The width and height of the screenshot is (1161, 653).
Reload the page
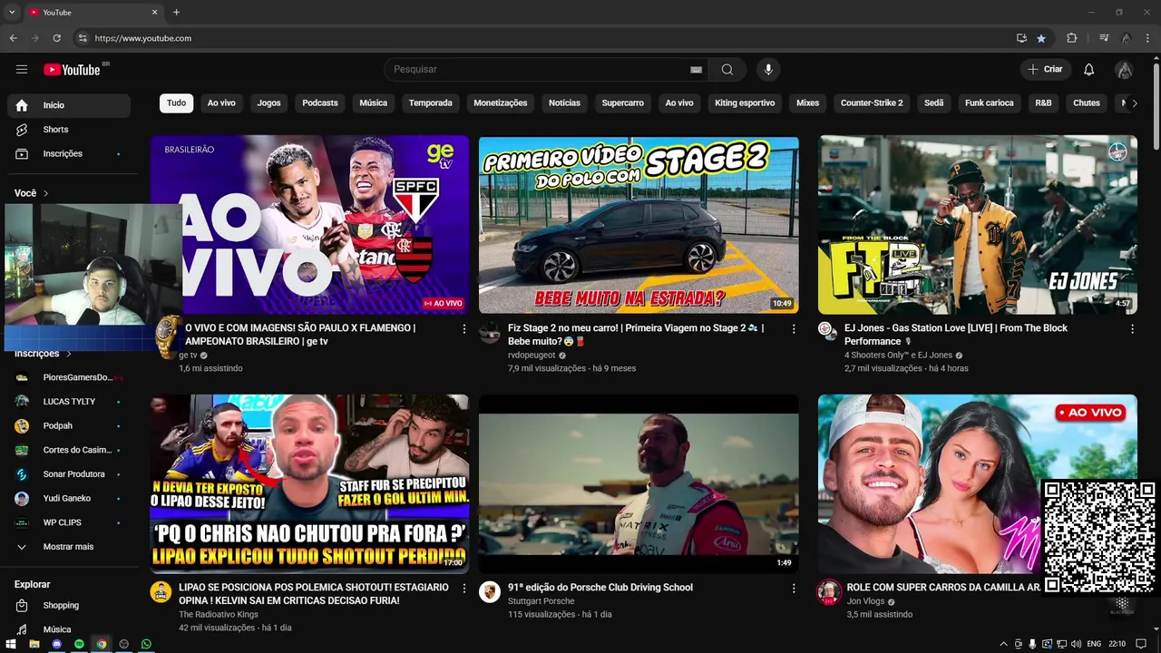[56, 38]
